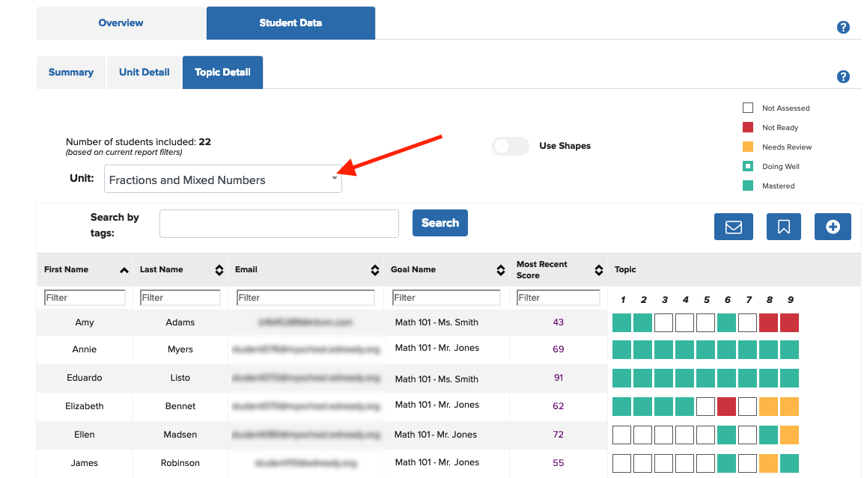Viewport: 867px width, 478px height.
Task: Click the Filter field under First Name
Action: coord(84,297)
